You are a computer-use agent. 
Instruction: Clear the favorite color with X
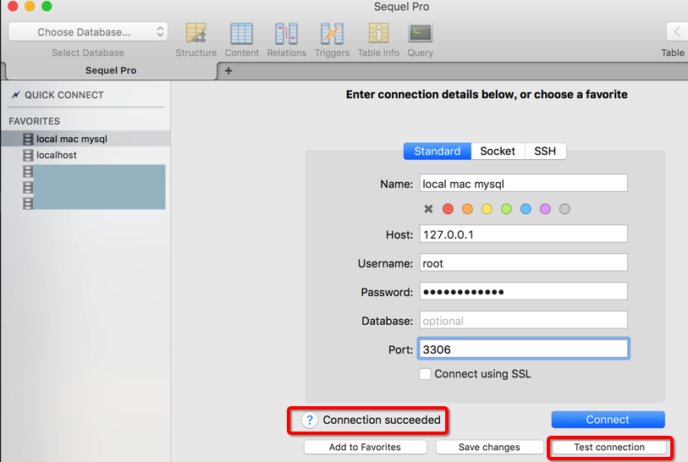[x=429, y=209]
